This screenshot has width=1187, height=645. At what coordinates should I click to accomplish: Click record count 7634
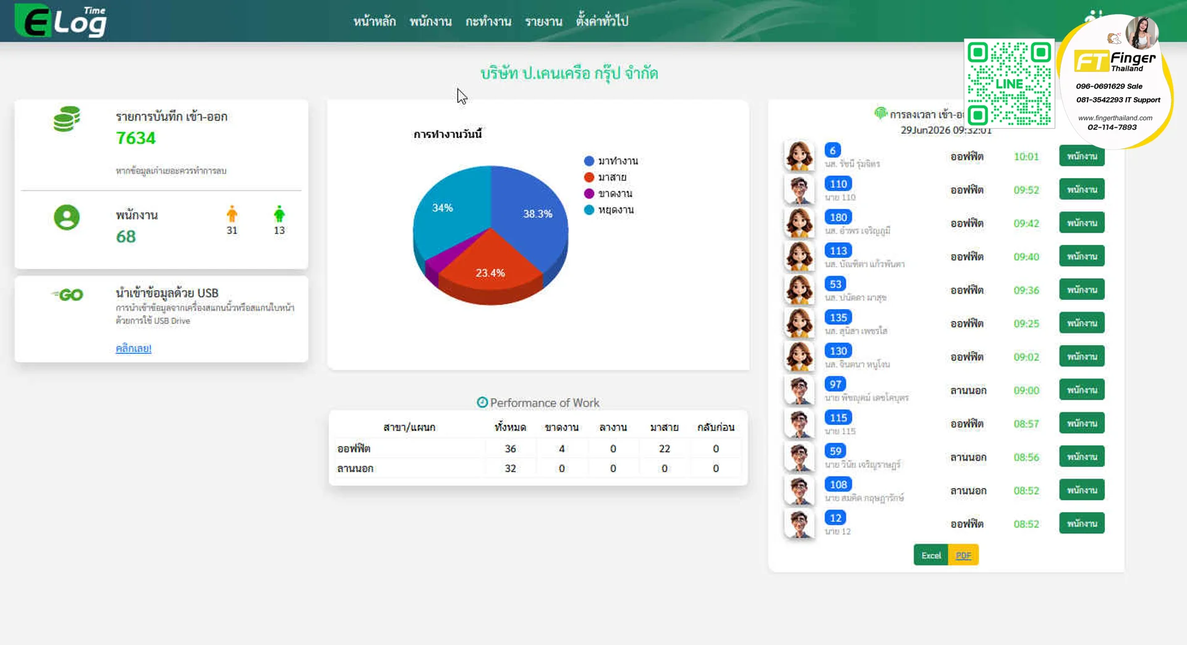point(136,138)
